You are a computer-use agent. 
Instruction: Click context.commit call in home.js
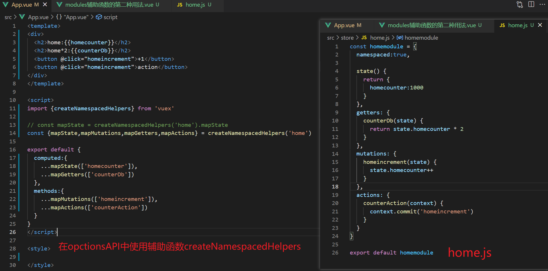pos(421,212)
